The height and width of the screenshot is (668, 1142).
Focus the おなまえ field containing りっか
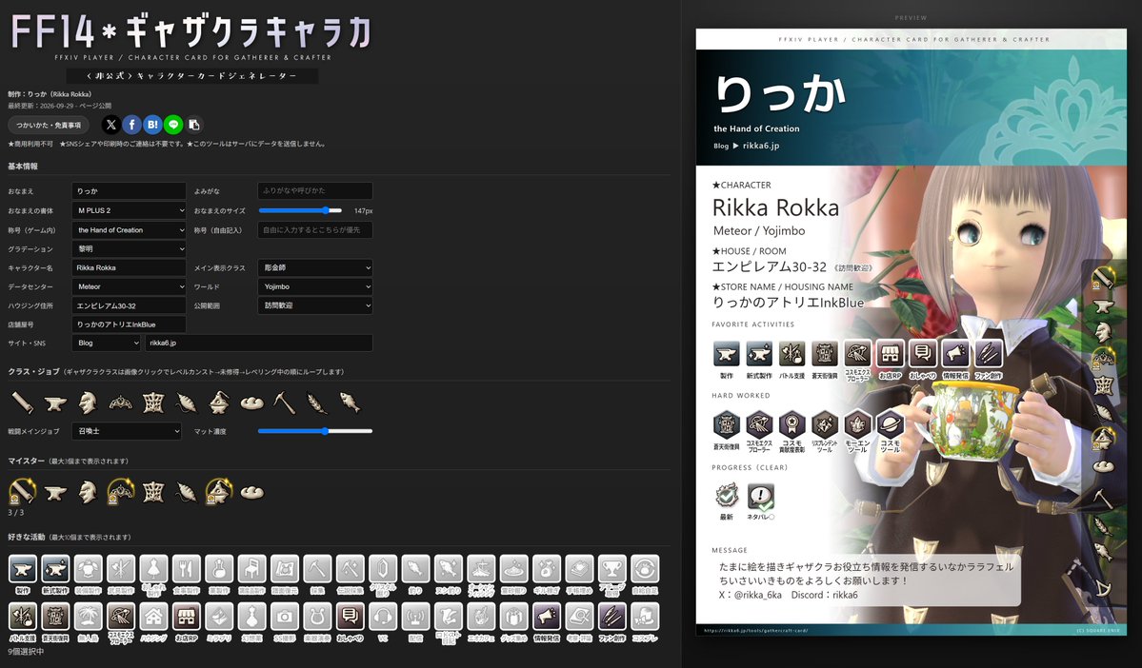(129, 190)
